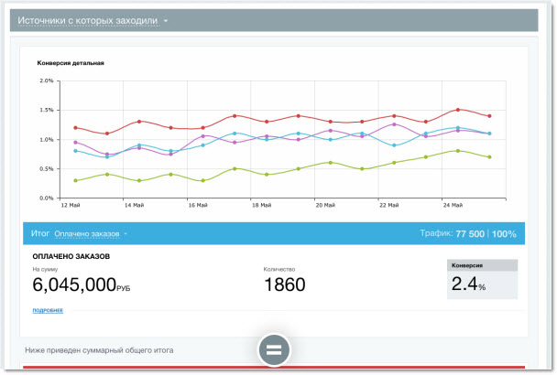Click the 'Итог' label in blue bar
The height and width of the screenshot is (375, 557).
40,233
